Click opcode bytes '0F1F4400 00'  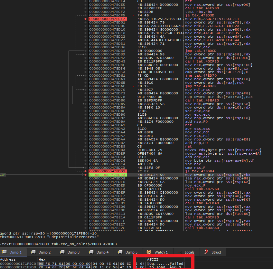point(150,97)
